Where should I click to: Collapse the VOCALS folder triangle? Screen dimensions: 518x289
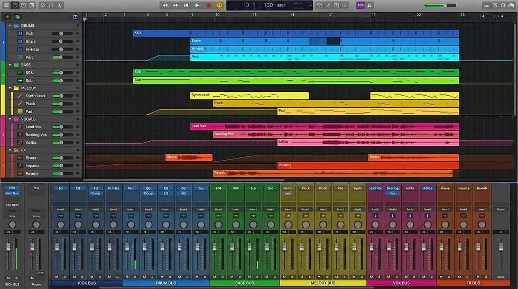10,119
